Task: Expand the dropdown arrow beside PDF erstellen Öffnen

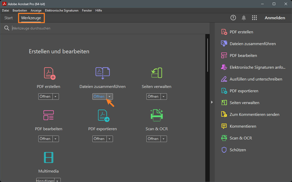Action: point(56,97)
